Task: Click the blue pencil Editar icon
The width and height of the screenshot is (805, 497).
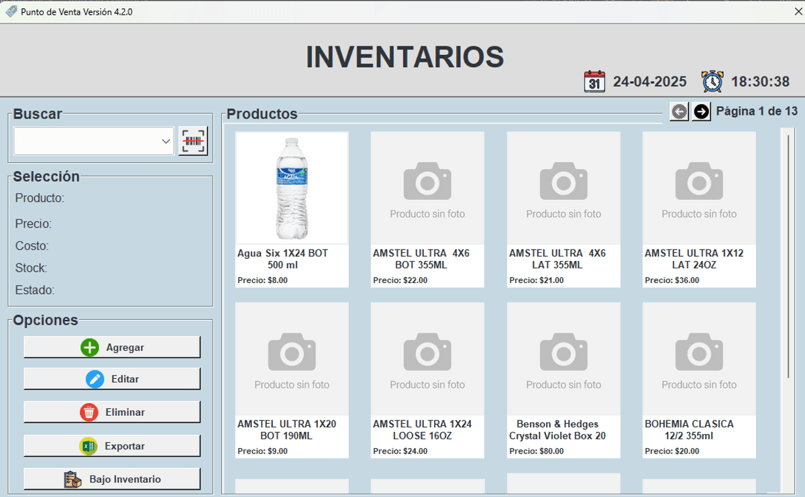Action: (x=95, y=379)
